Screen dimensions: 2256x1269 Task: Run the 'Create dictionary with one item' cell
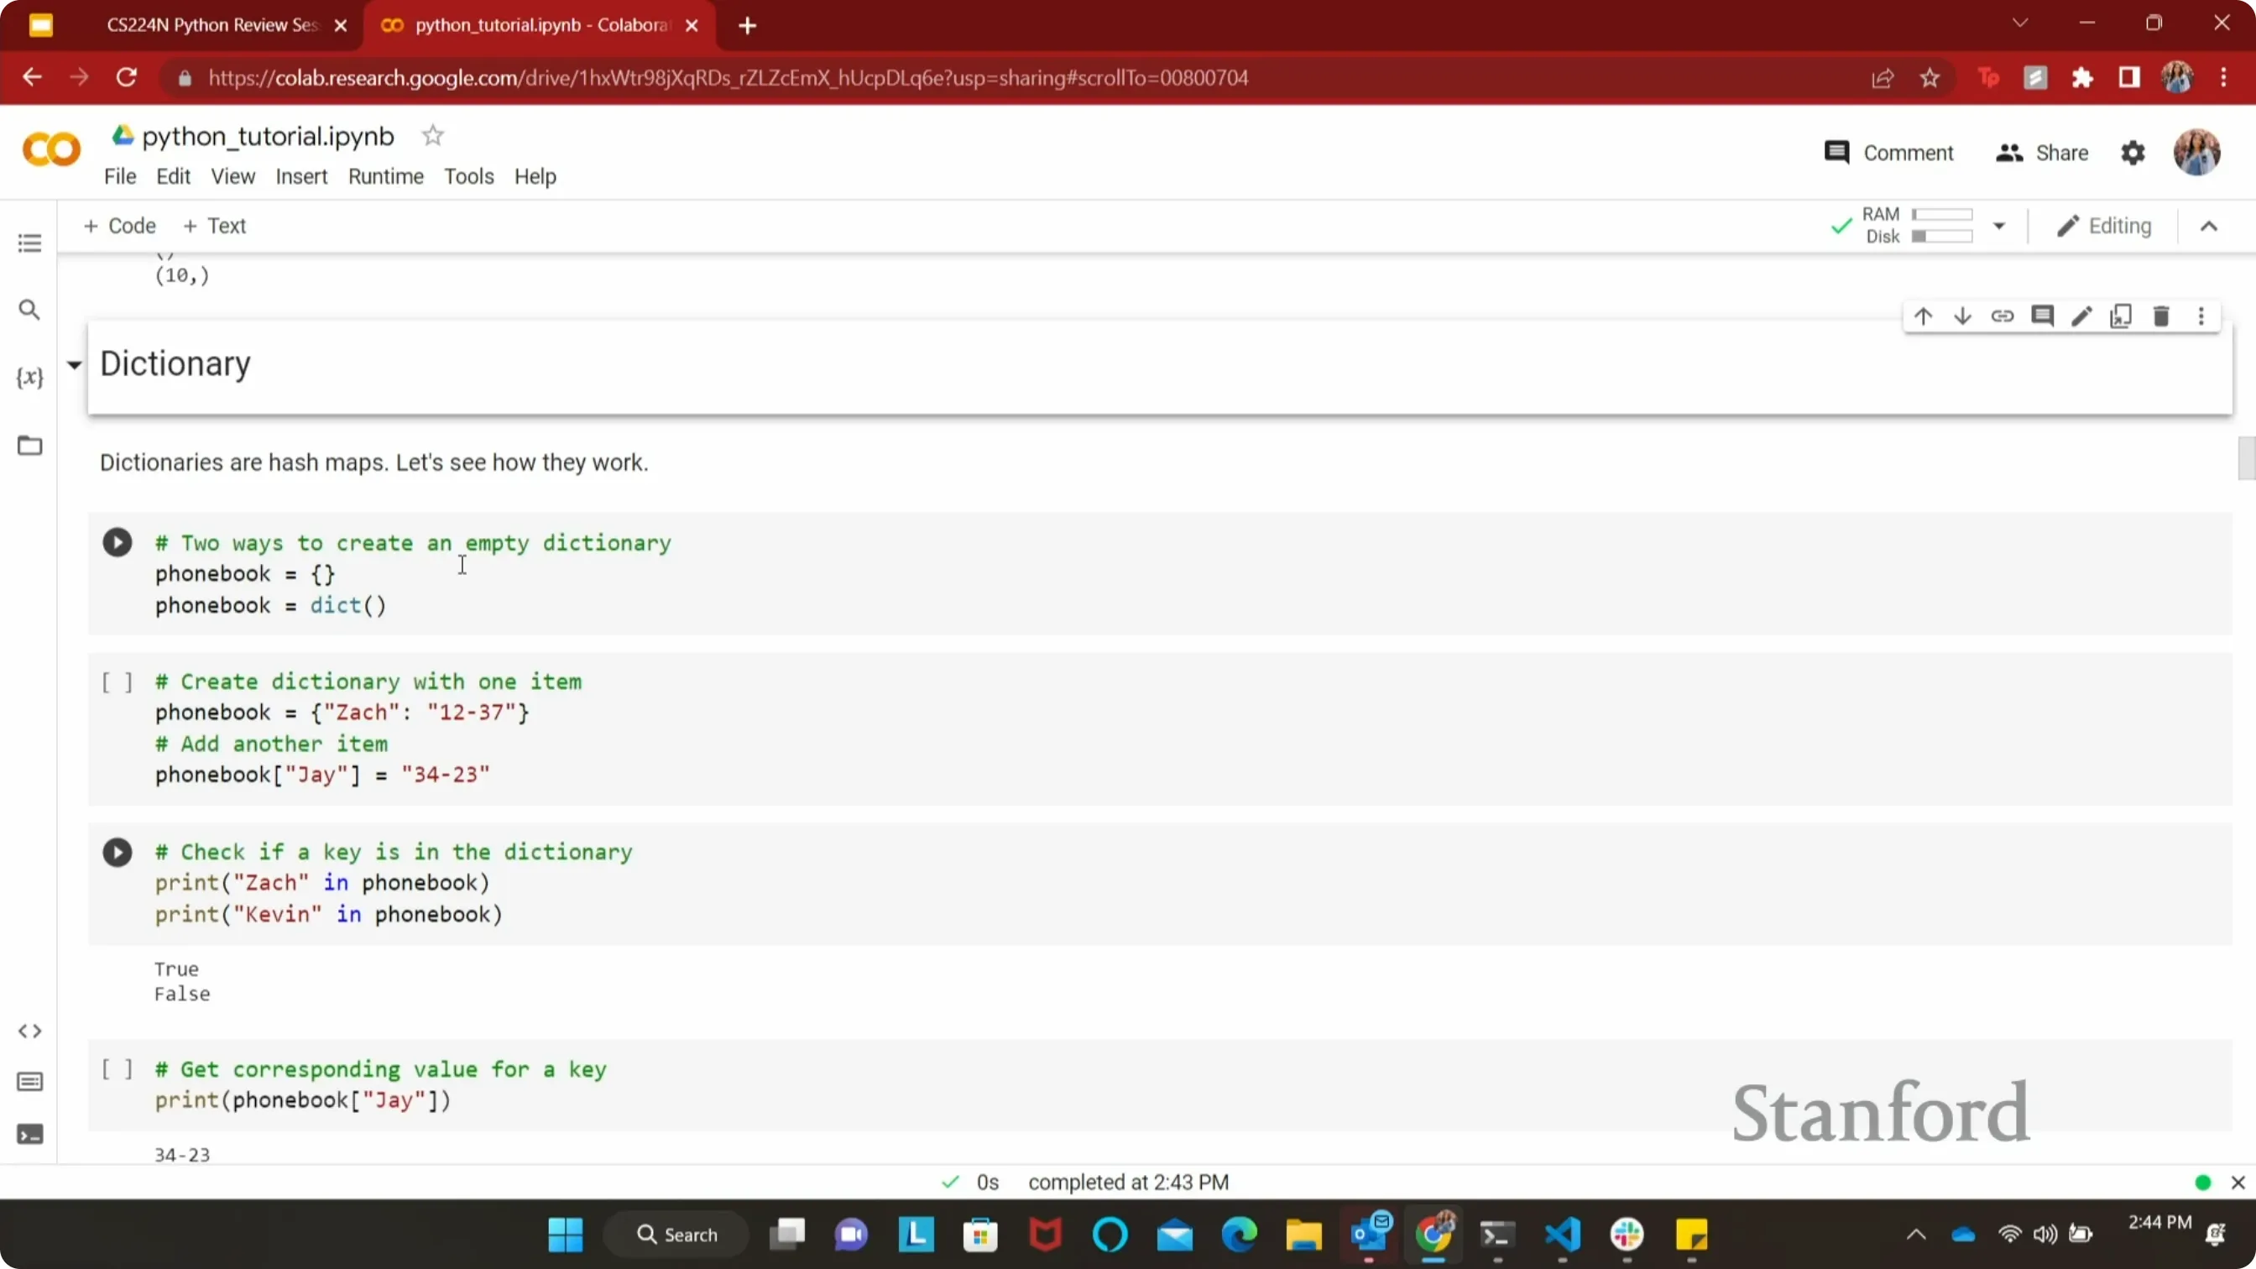point(117,681)
